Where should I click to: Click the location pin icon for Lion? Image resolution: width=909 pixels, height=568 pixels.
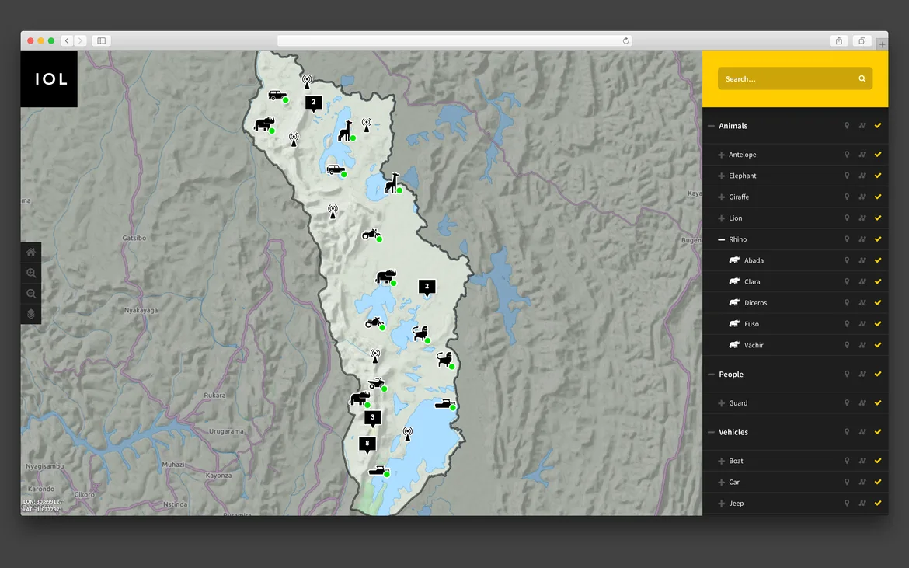[846, 218]
